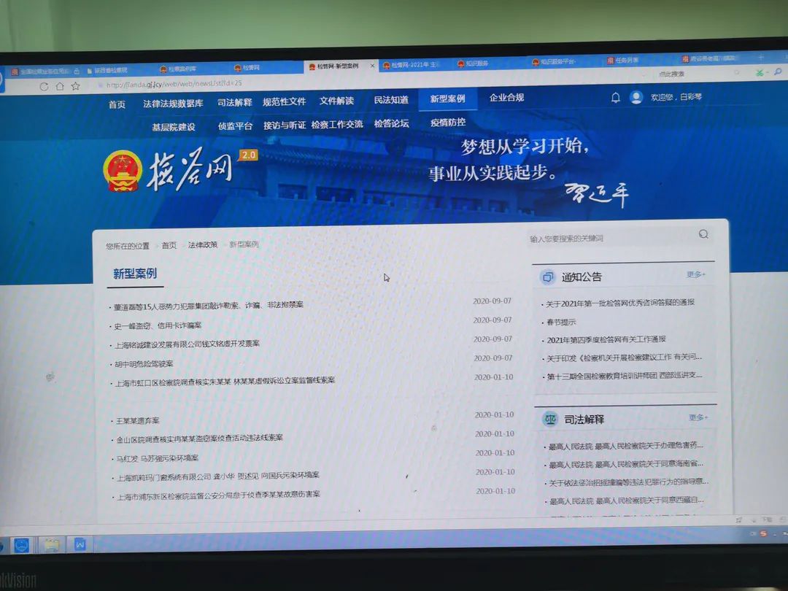The image size is (788, 591).
Task: Open the 规范性文件 menu
Action: 284,101
